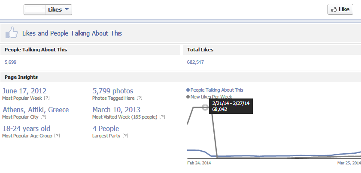Click help icon next to Most Popular Week
361x173 pixels.
pyautogui.click(x=47, y=98)
